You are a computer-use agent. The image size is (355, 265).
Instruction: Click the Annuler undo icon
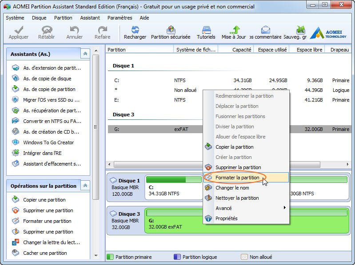click(x=75, y=32)
